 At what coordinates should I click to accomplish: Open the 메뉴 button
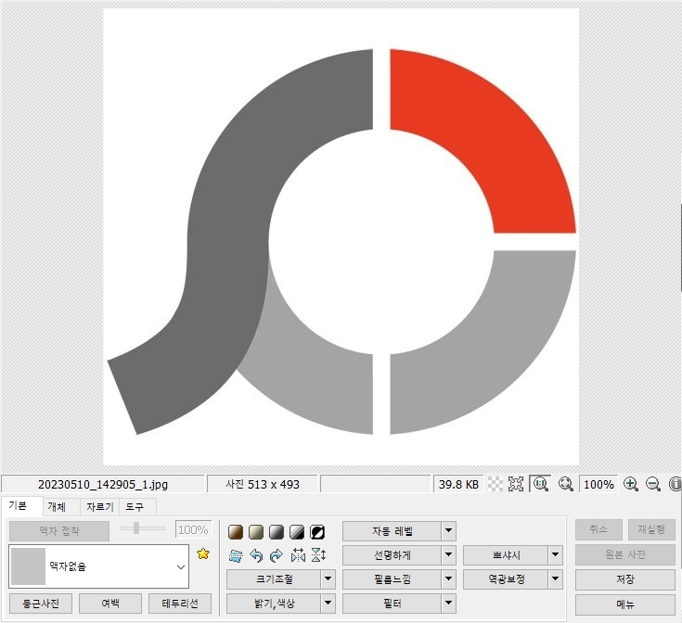pos(625,604)
